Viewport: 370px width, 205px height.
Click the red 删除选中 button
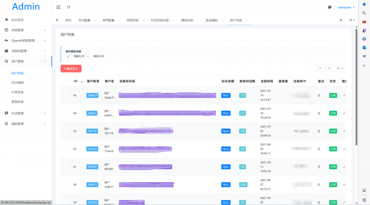coord(71,68)
